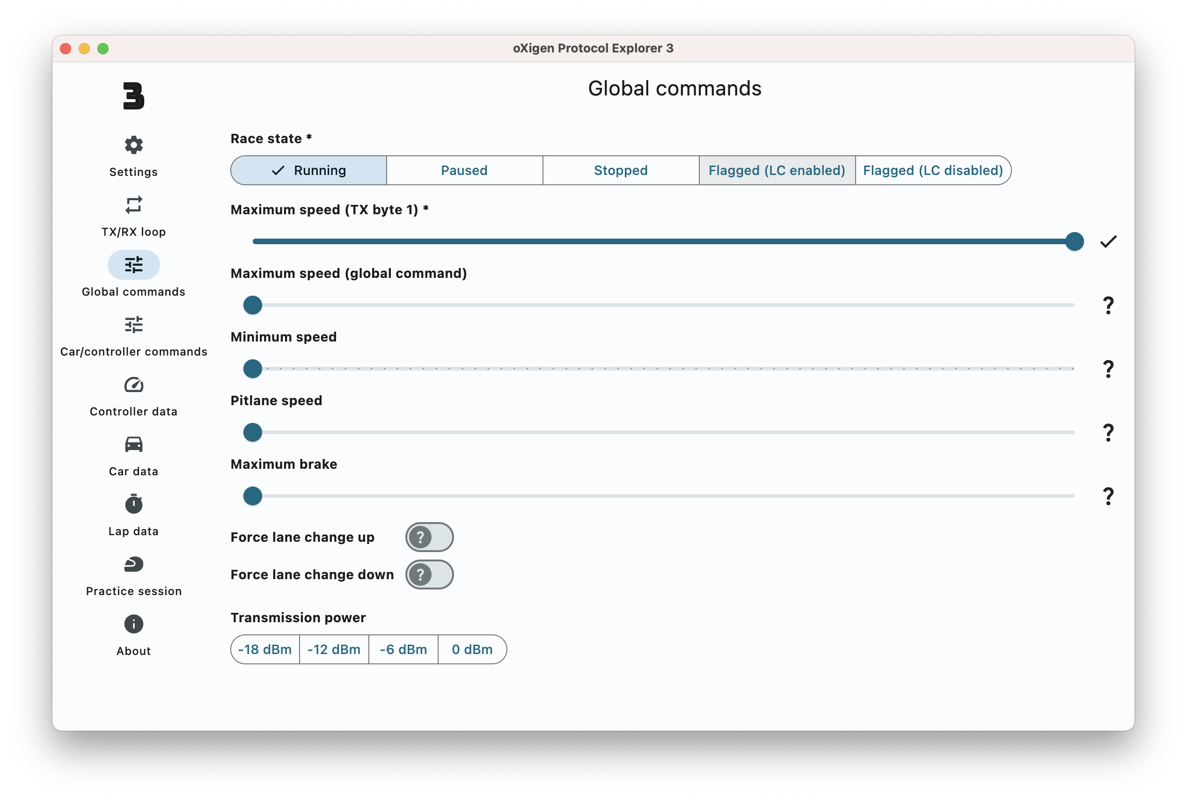
Task: Open Car/controller commands via its icon
Action: pyautogui.click(x=133, y=325)
